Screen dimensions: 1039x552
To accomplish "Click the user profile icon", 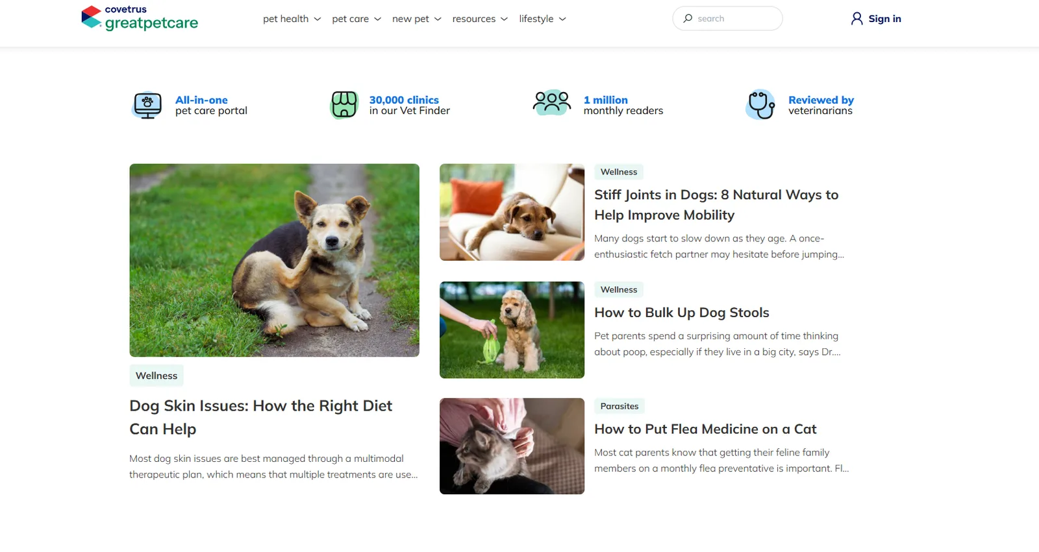I will click(857, 18).
